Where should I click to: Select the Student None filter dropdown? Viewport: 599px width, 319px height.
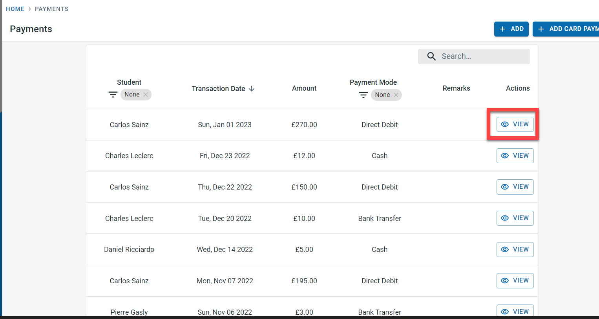pyautogui.click(x=132, y=95)
